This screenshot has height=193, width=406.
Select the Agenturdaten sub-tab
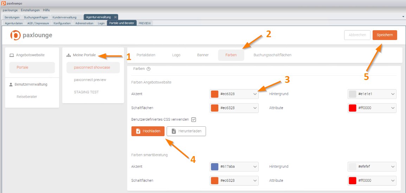coord(14,23)
